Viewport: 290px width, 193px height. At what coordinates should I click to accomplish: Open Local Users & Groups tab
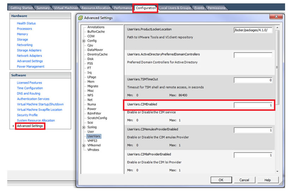(x=175, y=8)
